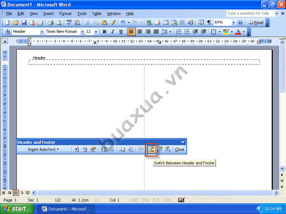Expand Insert AutoText menu
The image size is (286, 214).
(x=43, y=149)
